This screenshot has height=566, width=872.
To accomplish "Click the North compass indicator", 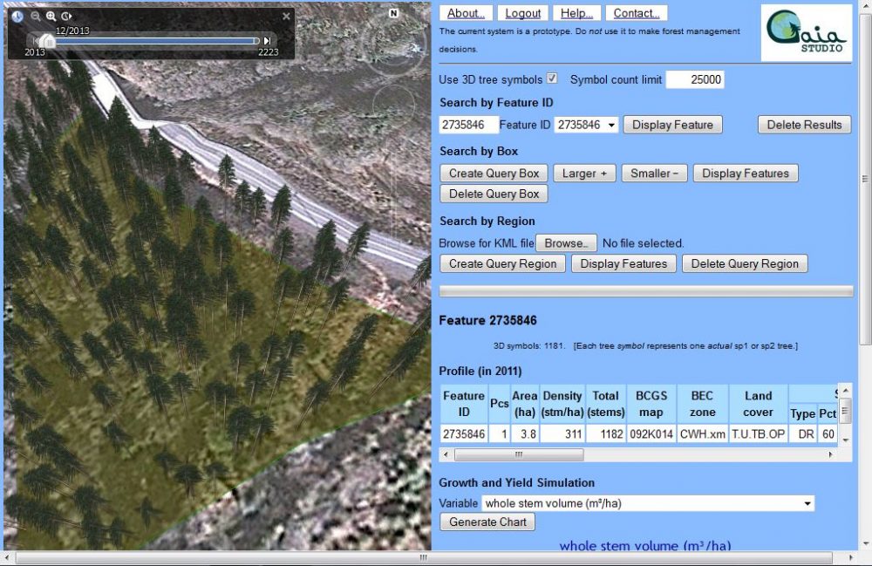I will pos(394,13).
